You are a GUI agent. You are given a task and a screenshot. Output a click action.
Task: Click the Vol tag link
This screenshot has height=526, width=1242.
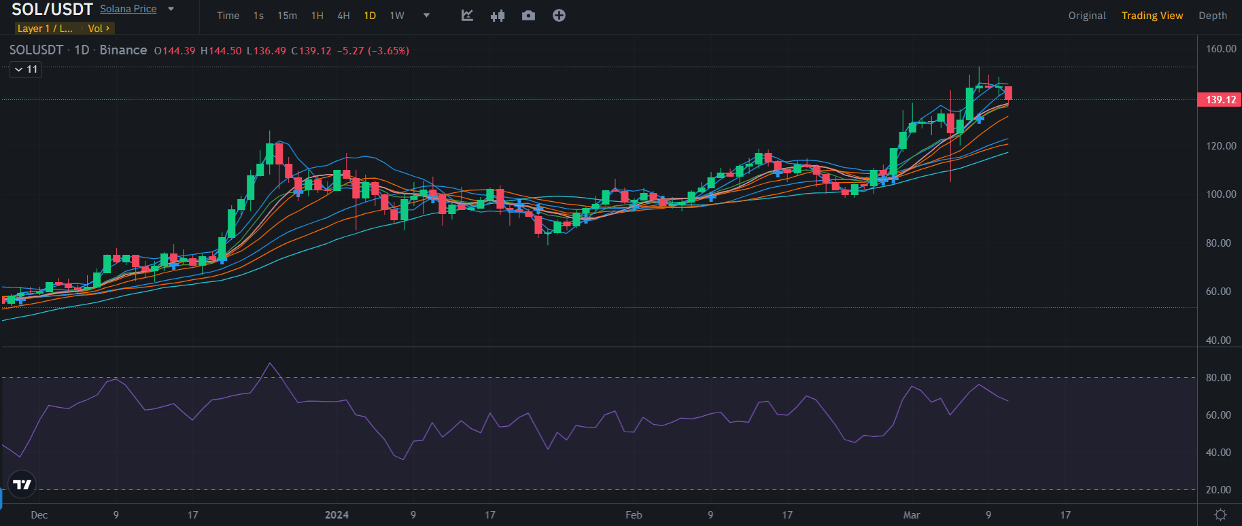point(99,29)
